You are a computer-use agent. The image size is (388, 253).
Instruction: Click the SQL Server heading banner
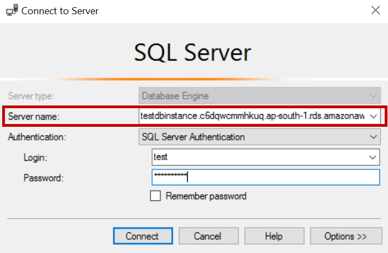(193, 52)
